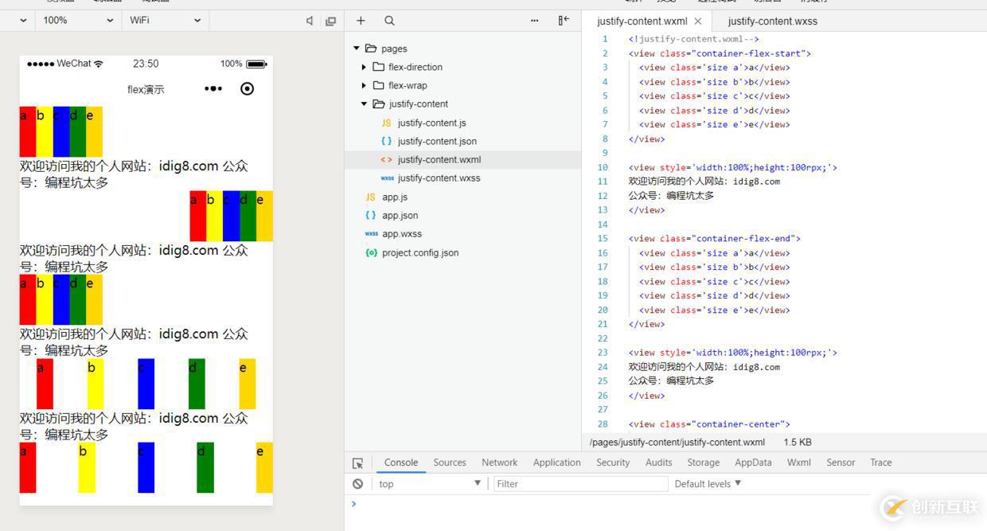Screen dimensions: 987x531
Task: Select the Security tab
Action: pyautogui.click(x=613, y=463)
